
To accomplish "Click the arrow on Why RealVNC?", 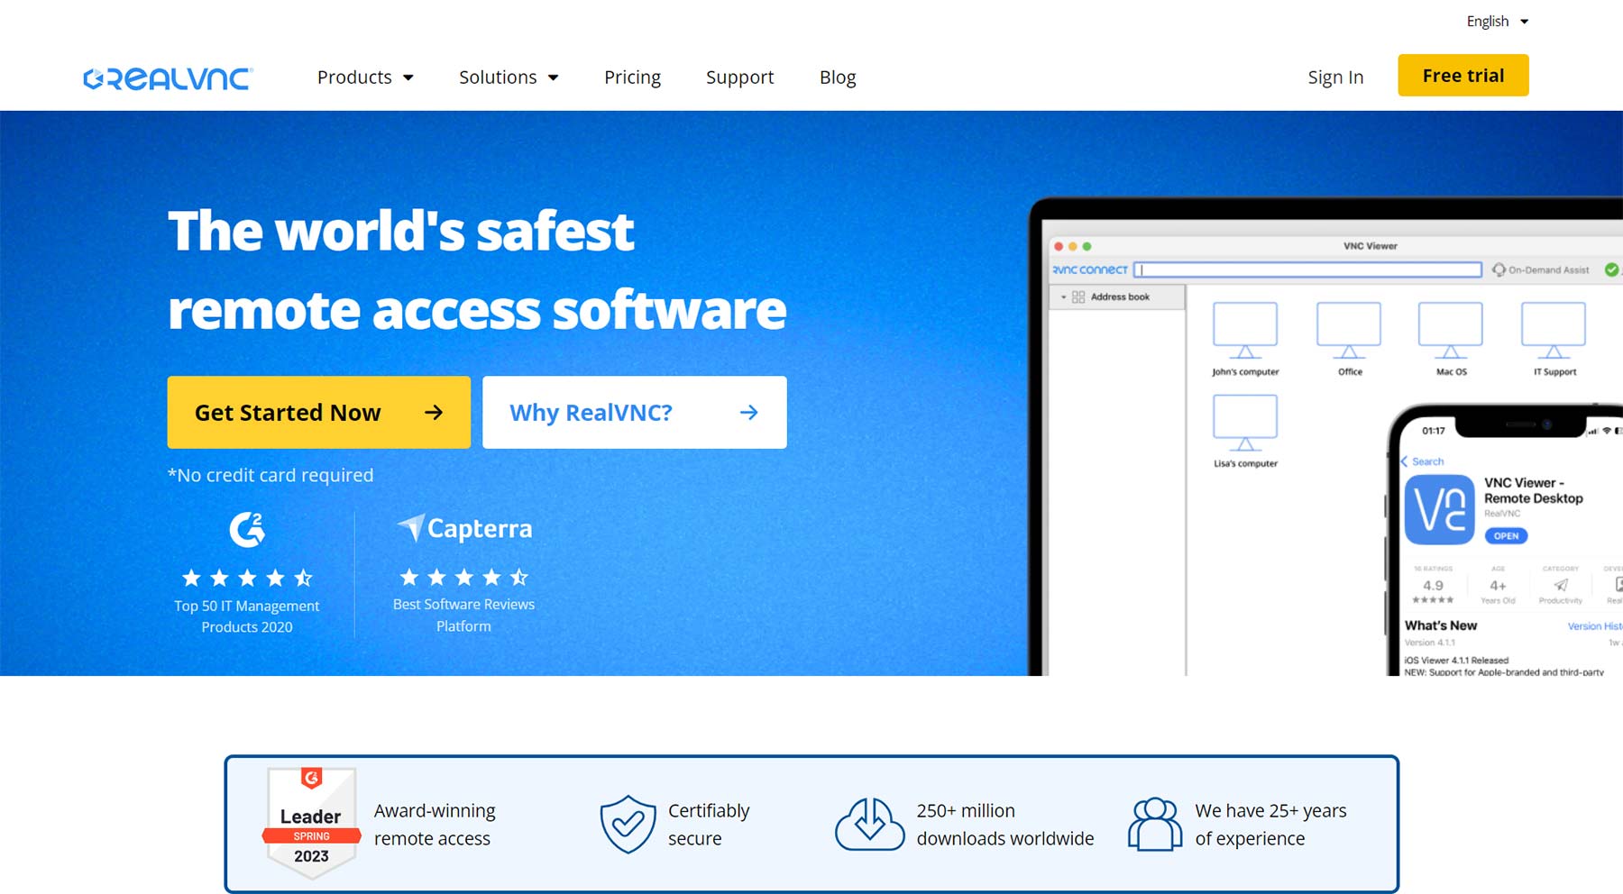I will (x=748, y=412).
